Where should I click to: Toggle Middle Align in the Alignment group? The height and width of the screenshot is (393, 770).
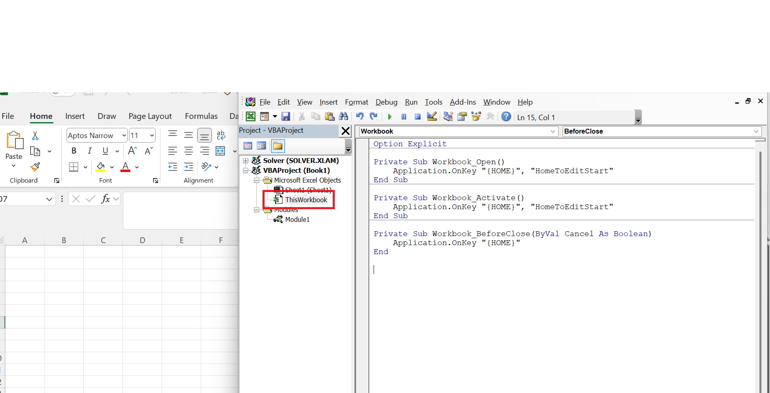(x=189, y=135)
